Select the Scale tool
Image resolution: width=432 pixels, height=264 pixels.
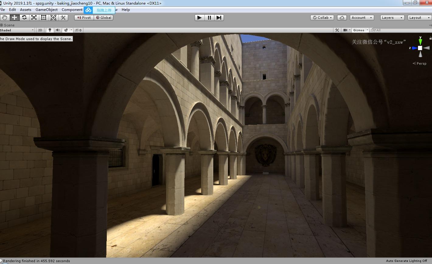click(x=34, y=18)
